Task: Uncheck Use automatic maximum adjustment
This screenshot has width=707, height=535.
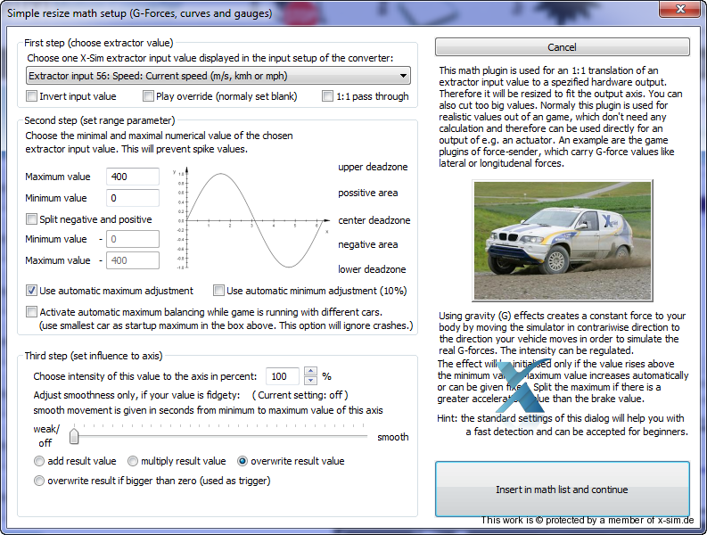Action: coord(32,291)
